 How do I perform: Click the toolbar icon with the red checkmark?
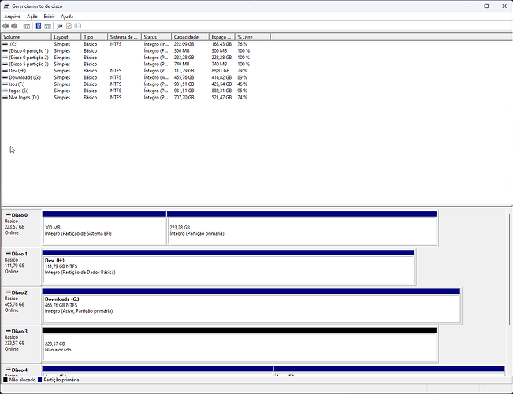point(69,25)
